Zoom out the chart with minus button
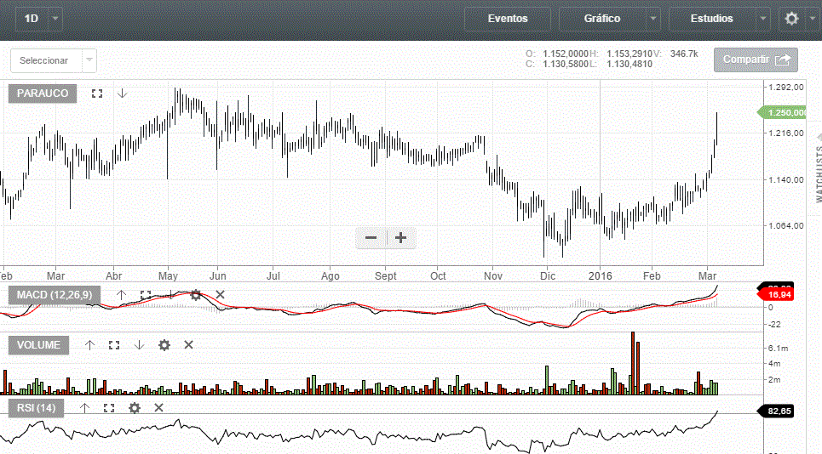This screenshot has height=454, width=822. tap(371, 238)
